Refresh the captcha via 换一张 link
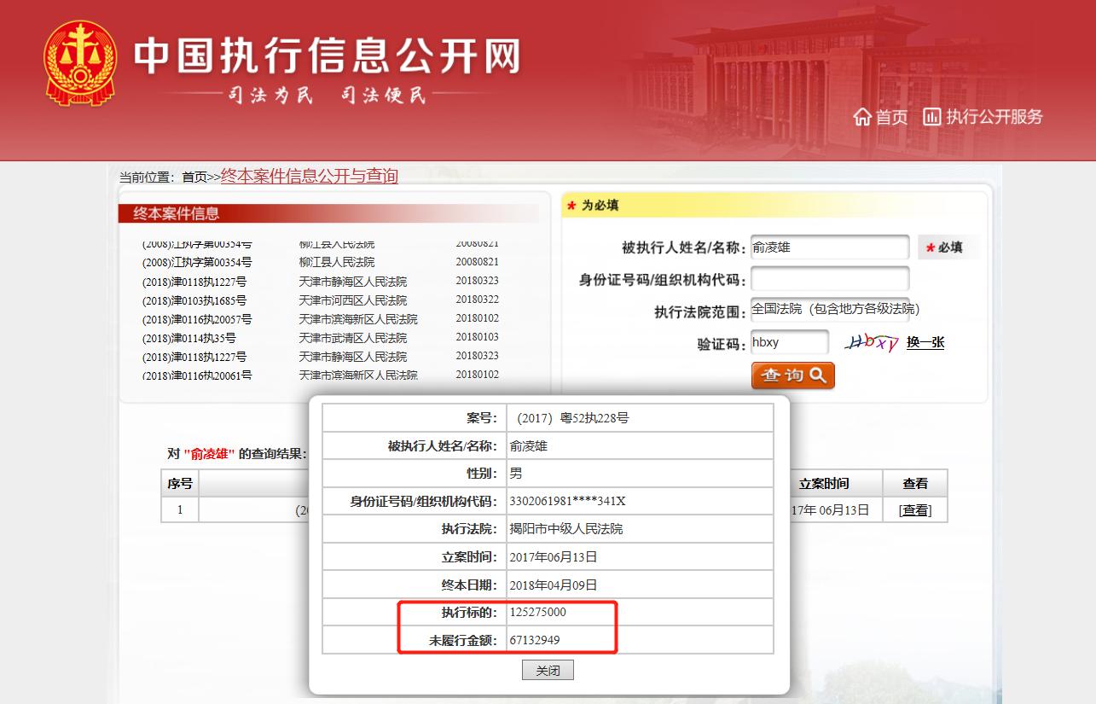 [x=924, y=343]
